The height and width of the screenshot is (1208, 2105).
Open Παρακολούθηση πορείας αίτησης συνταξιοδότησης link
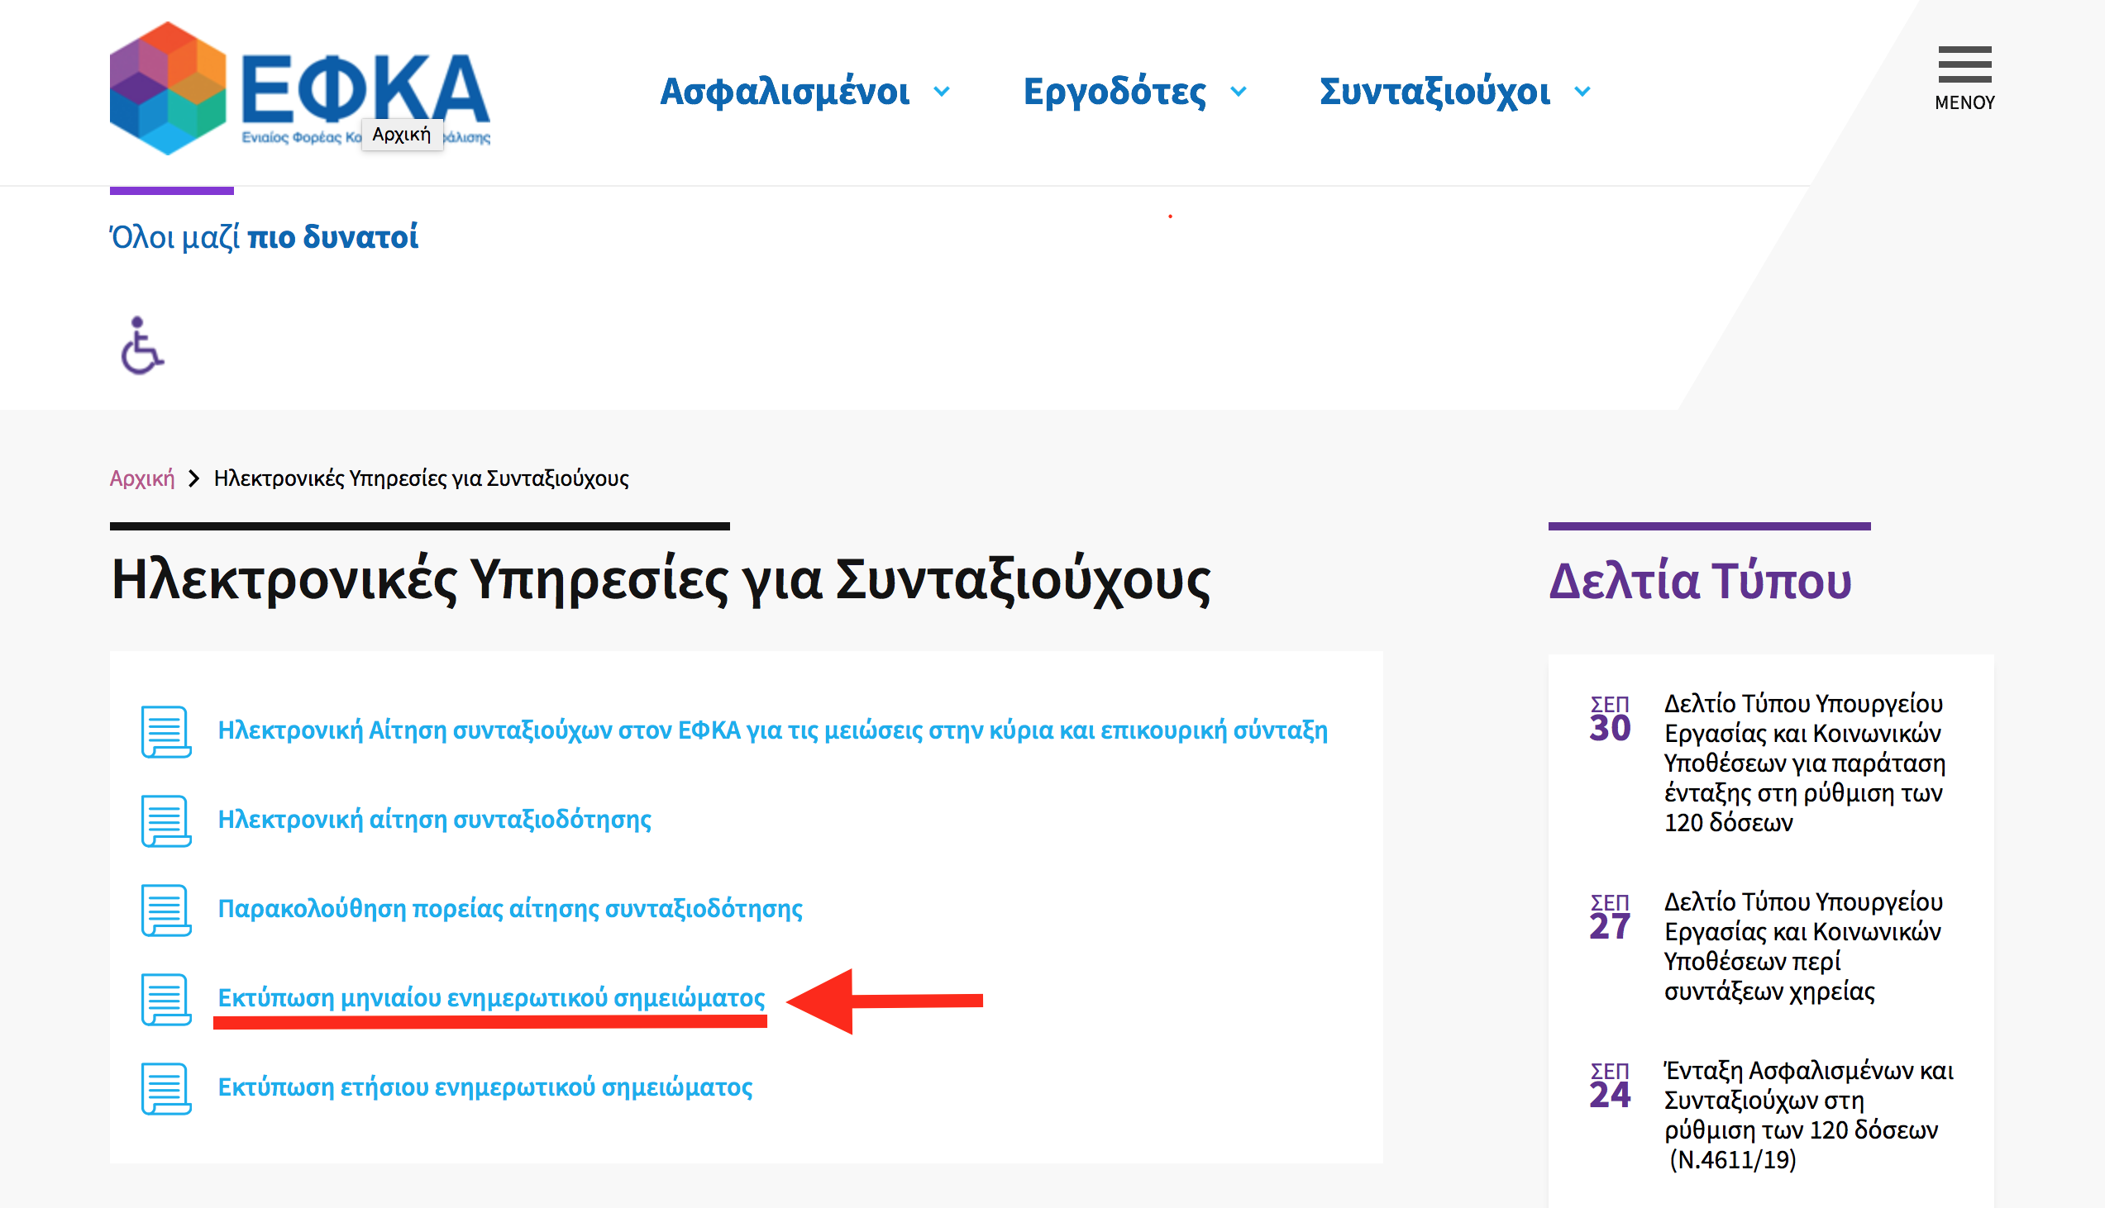(x=509, y=909)
